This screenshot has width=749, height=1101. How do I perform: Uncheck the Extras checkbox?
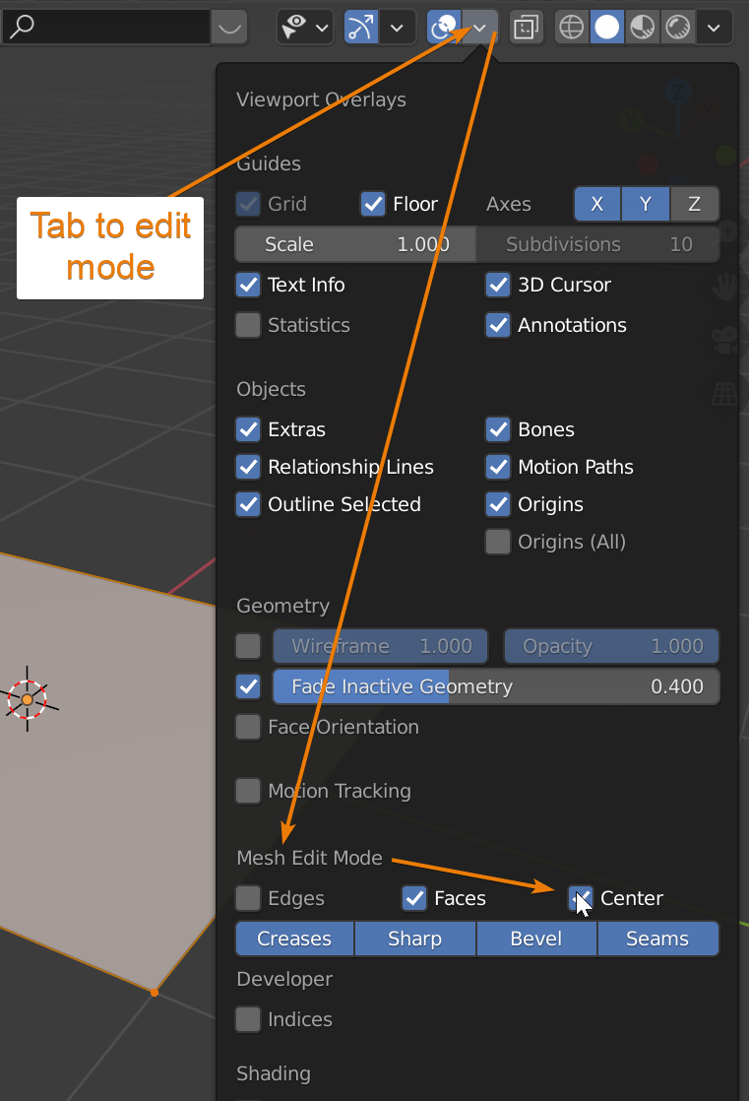click(248, 429)
